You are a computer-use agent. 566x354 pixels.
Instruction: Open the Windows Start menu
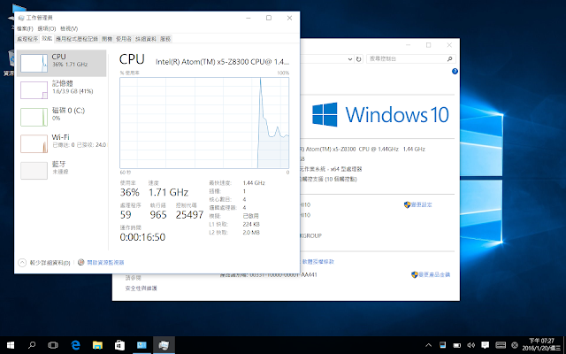tap(11, 345)
